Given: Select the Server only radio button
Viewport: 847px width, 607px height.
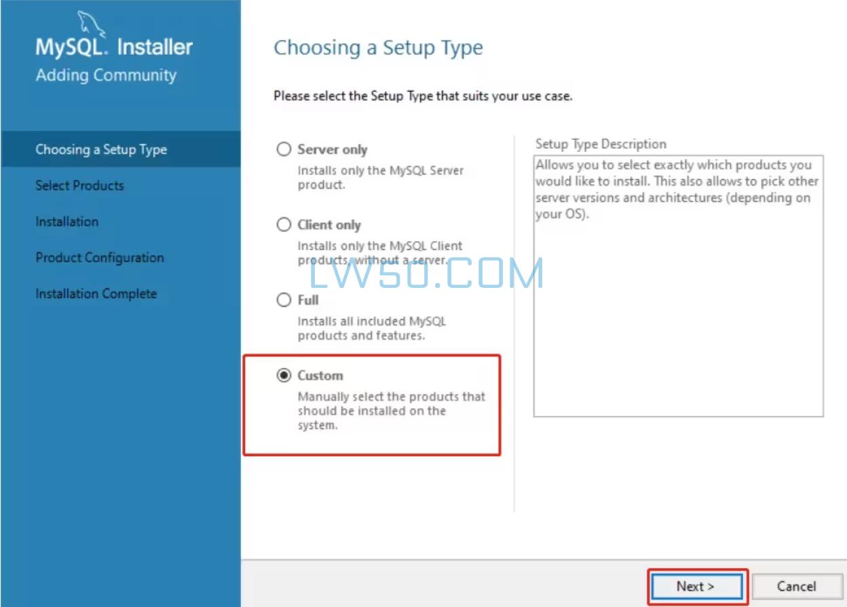Looking at the screenshot, I should point(284,149).
